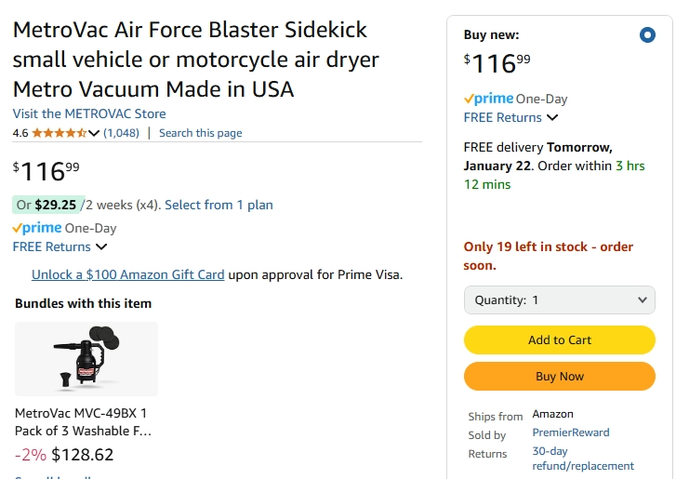676x479 pixels.
Task: Expand the rating breakdown chevron
Action: coord(94,133)
